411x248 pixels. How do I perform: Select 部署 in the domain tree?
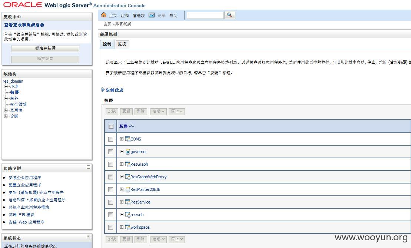14,92
